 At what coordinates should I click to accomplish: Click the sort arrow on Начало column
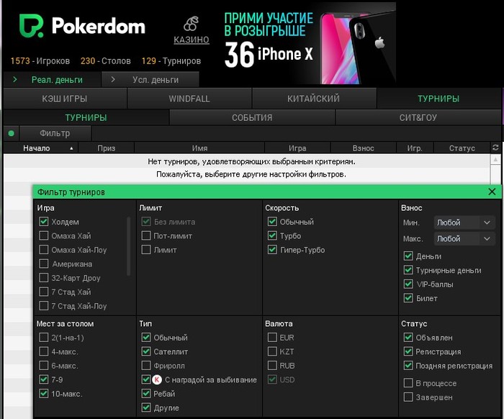coord(71,148)
